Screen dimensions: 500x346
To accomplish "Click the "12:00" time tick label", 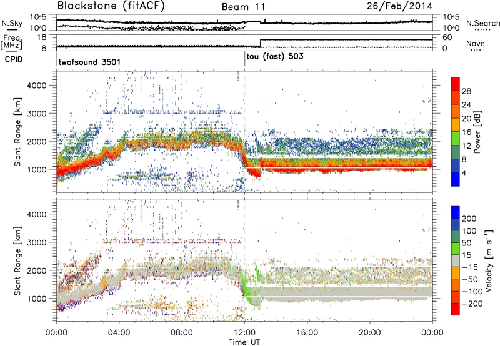I will pos(244,333).
